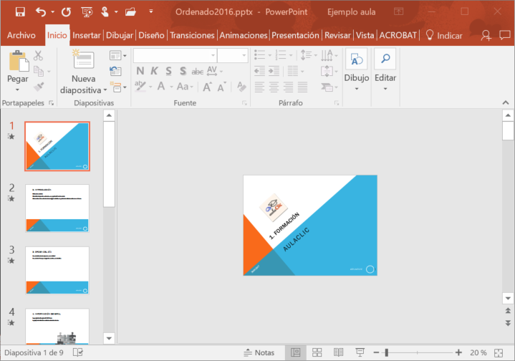Open the undo history dropdown arrow

(x=52, y=12)
